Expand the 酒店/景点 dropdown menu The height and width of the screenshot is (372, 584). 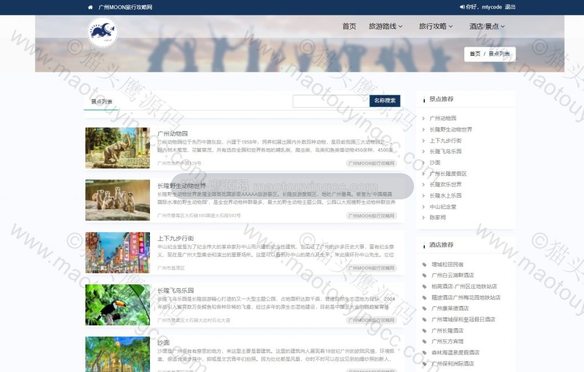(487, 26)
